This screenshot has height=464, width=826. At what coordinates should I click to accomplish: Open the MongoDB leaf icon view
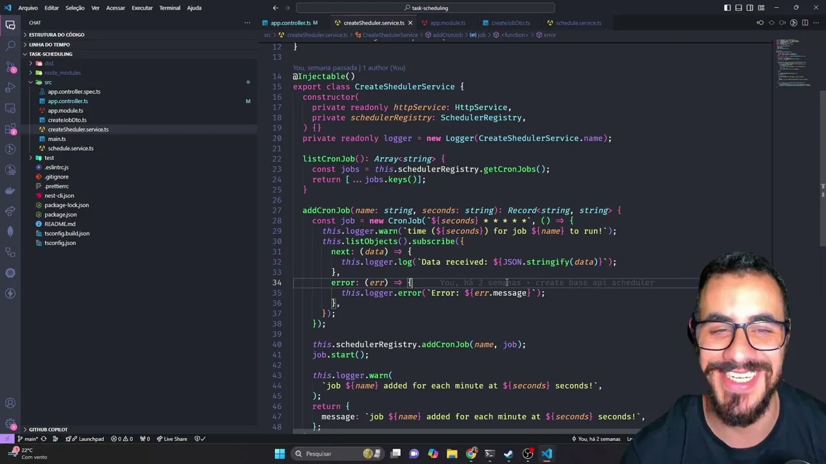pyautogui.click(x=10, y=231)
